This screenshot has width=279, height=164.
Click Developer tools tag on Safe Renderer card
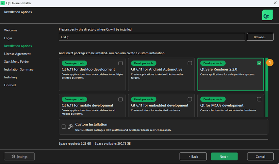213,63
